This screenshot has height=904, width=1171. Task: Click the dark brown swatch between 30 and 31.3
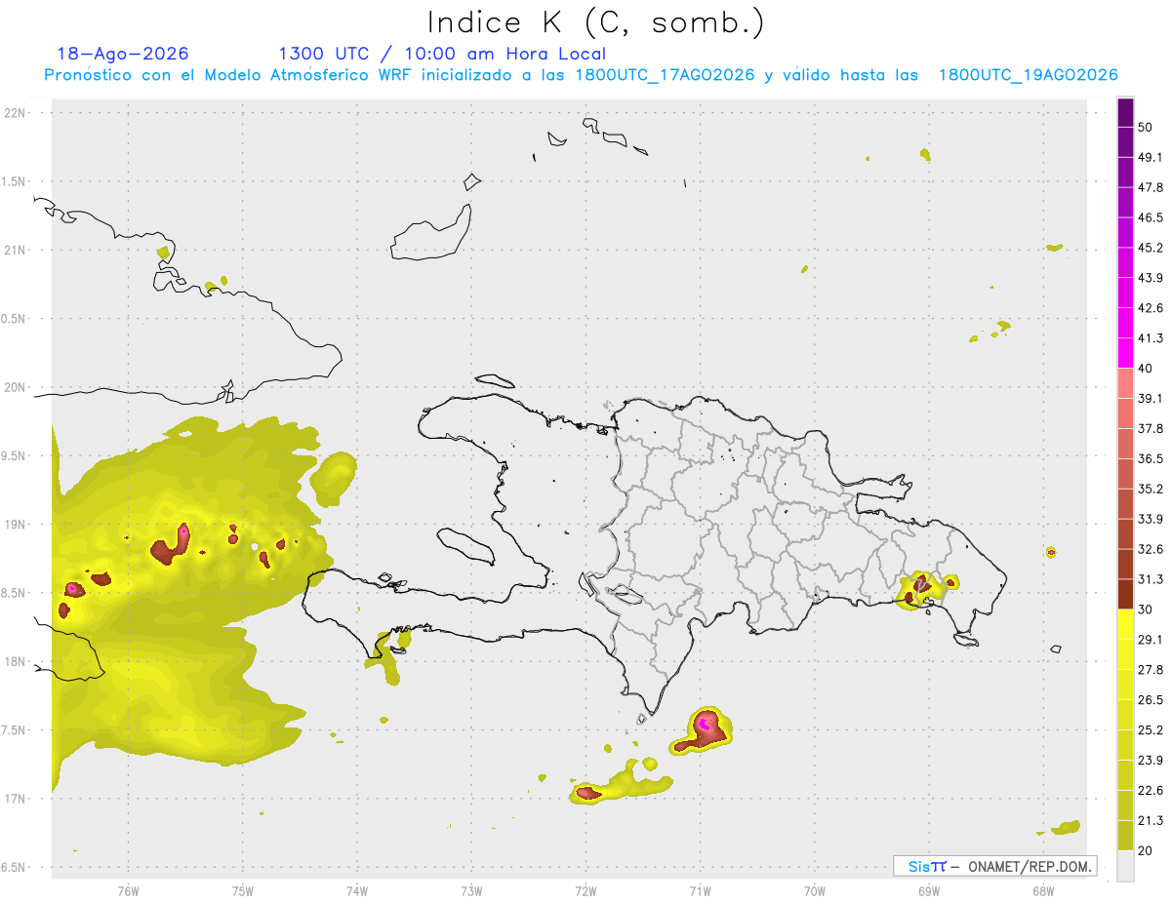[1125, 595]
